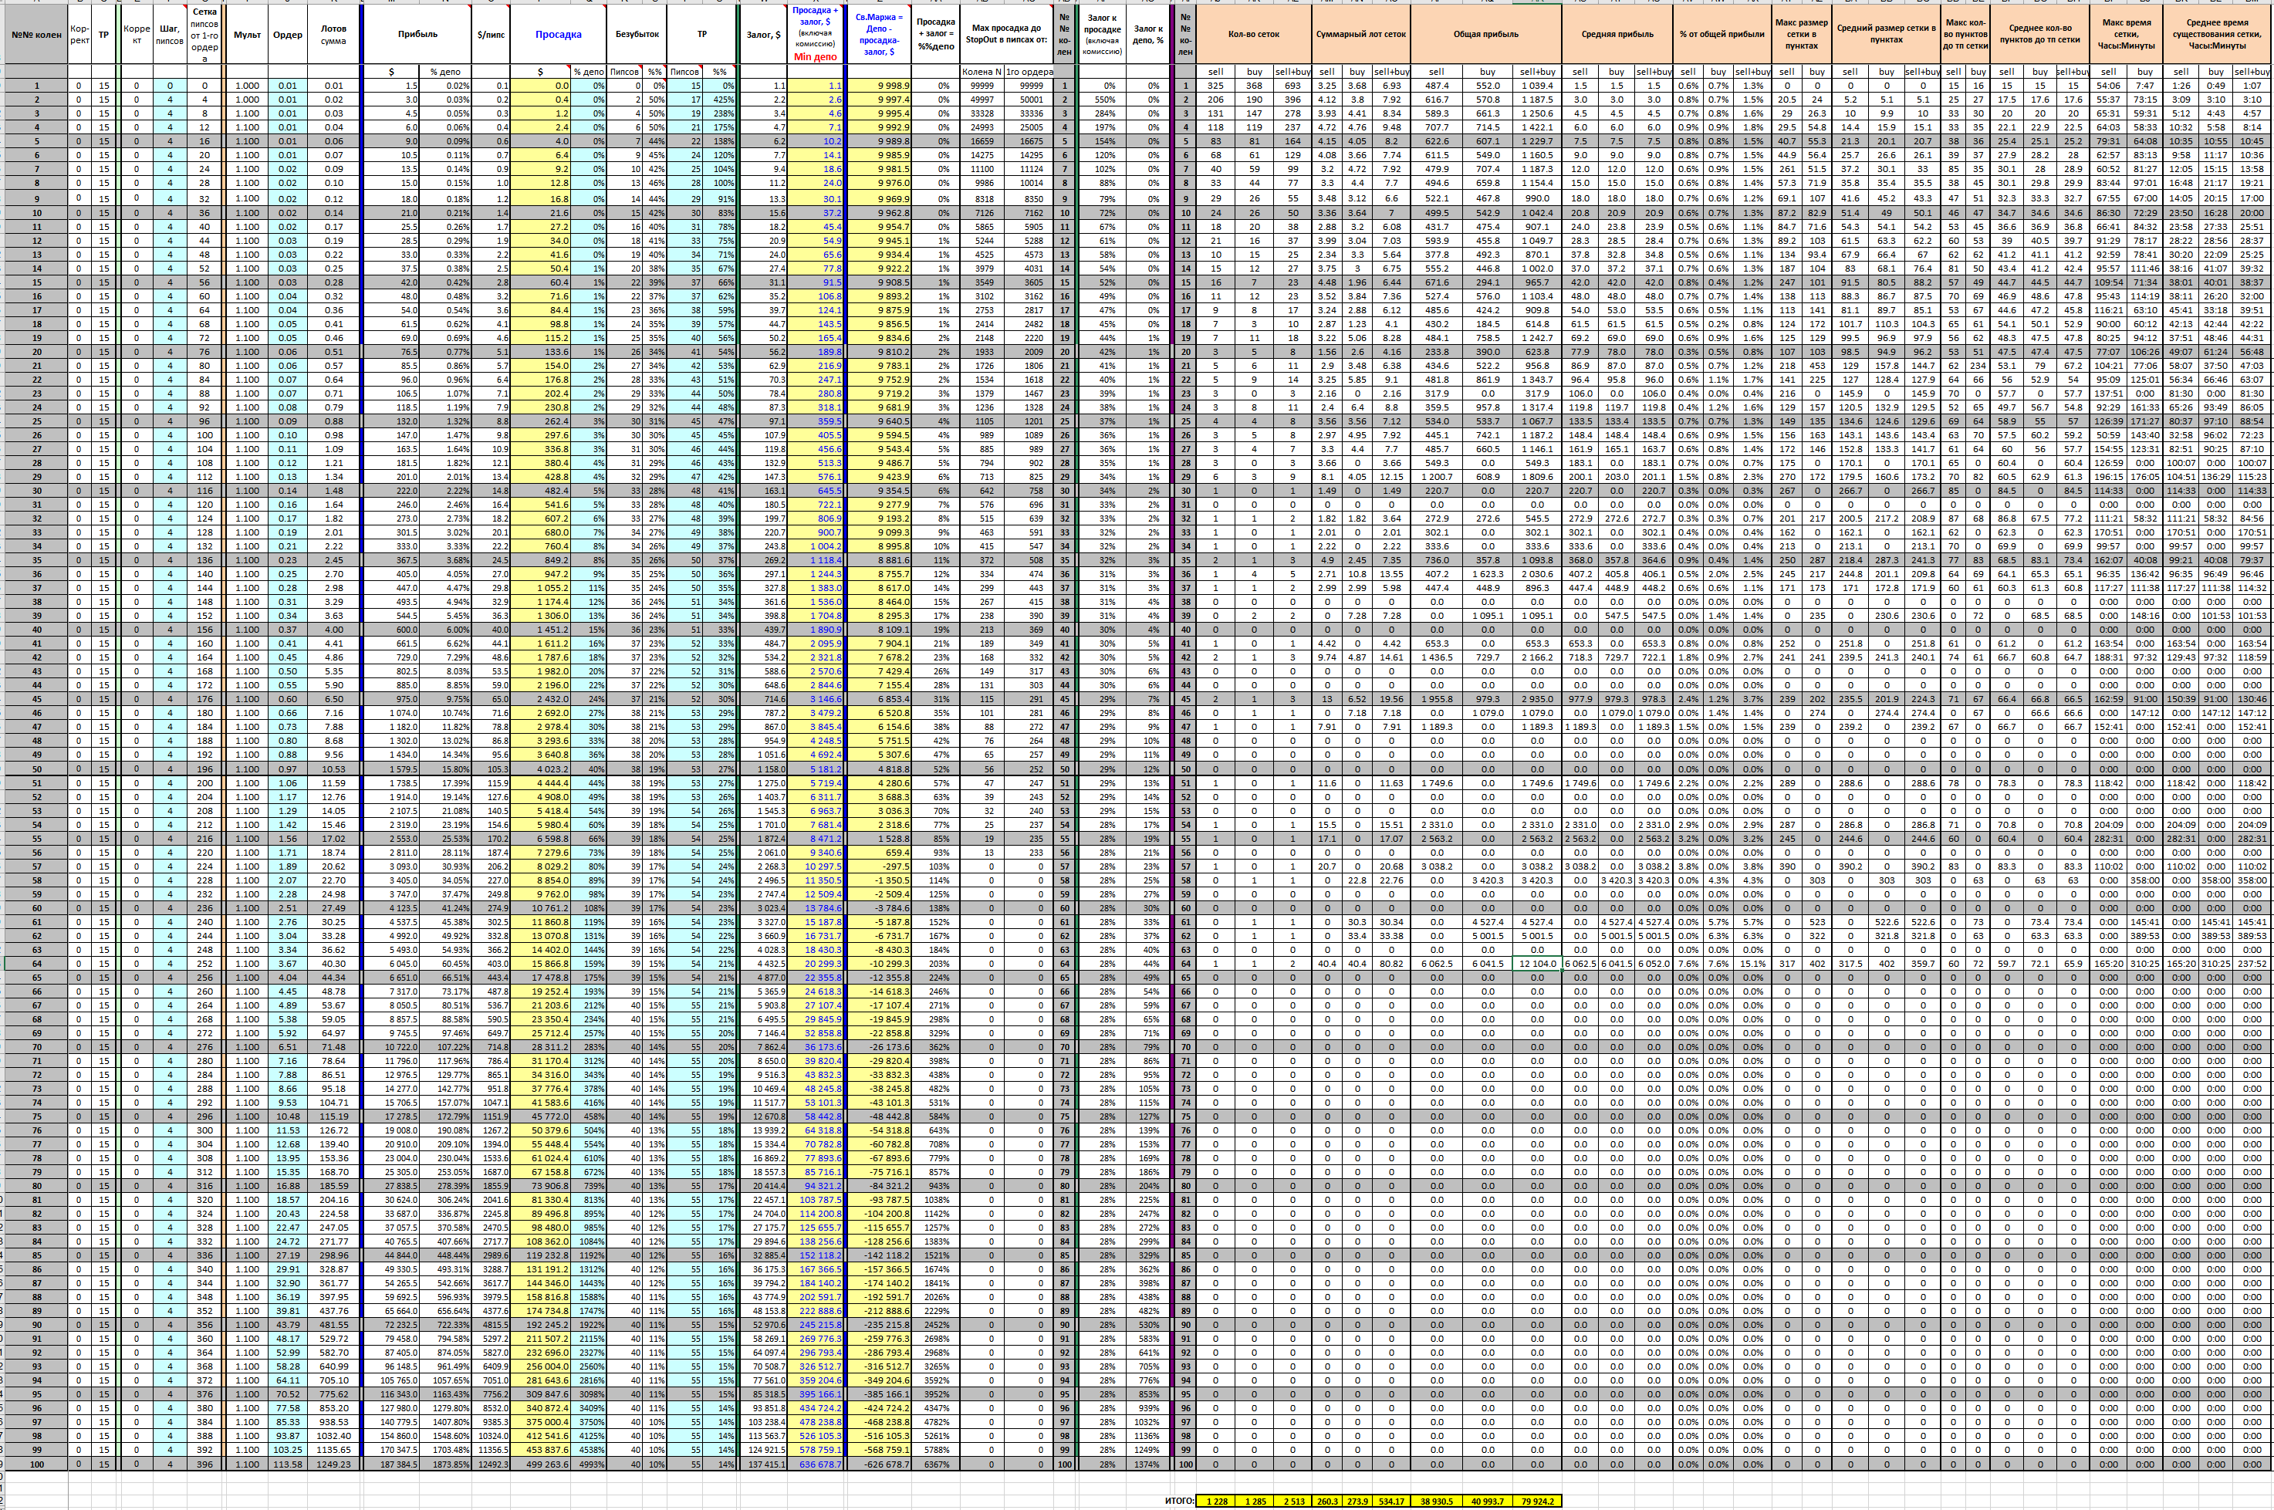Select the "Лотов сумма" header cell
The height and width of the screenshot is (1510, 2274).
[x=333, y=35]
